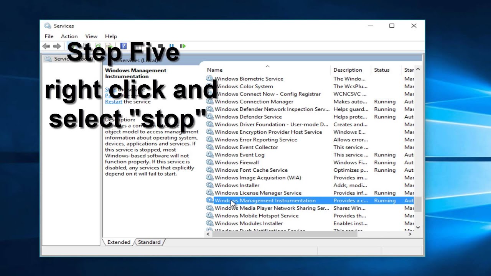Click the horizontal scrollbar right arrow
Viewport: 491px width, 276px height.
click(410, 234)
